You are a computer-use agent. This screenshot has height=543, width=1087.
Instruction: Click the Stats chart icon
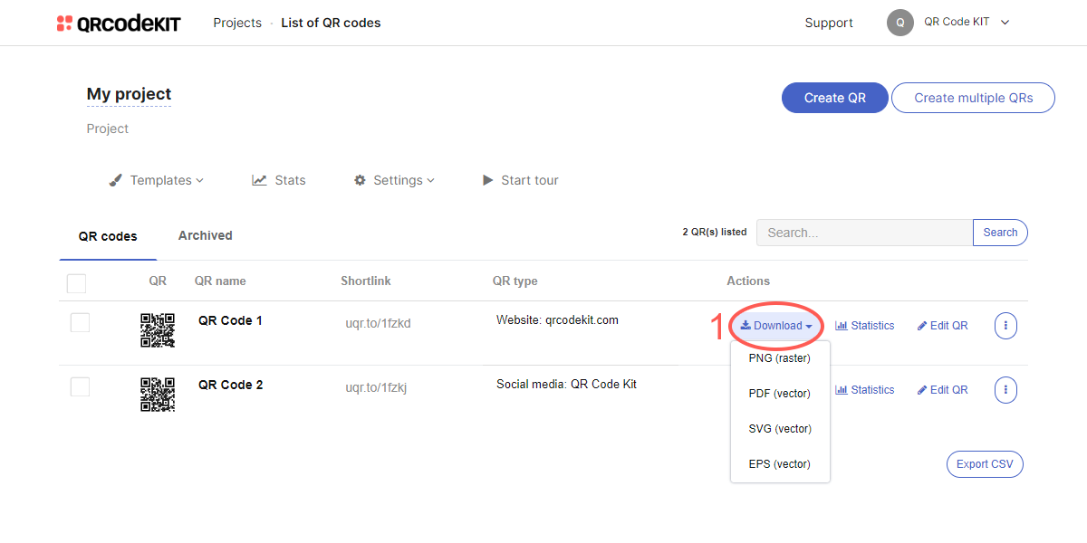coord(258,179)
